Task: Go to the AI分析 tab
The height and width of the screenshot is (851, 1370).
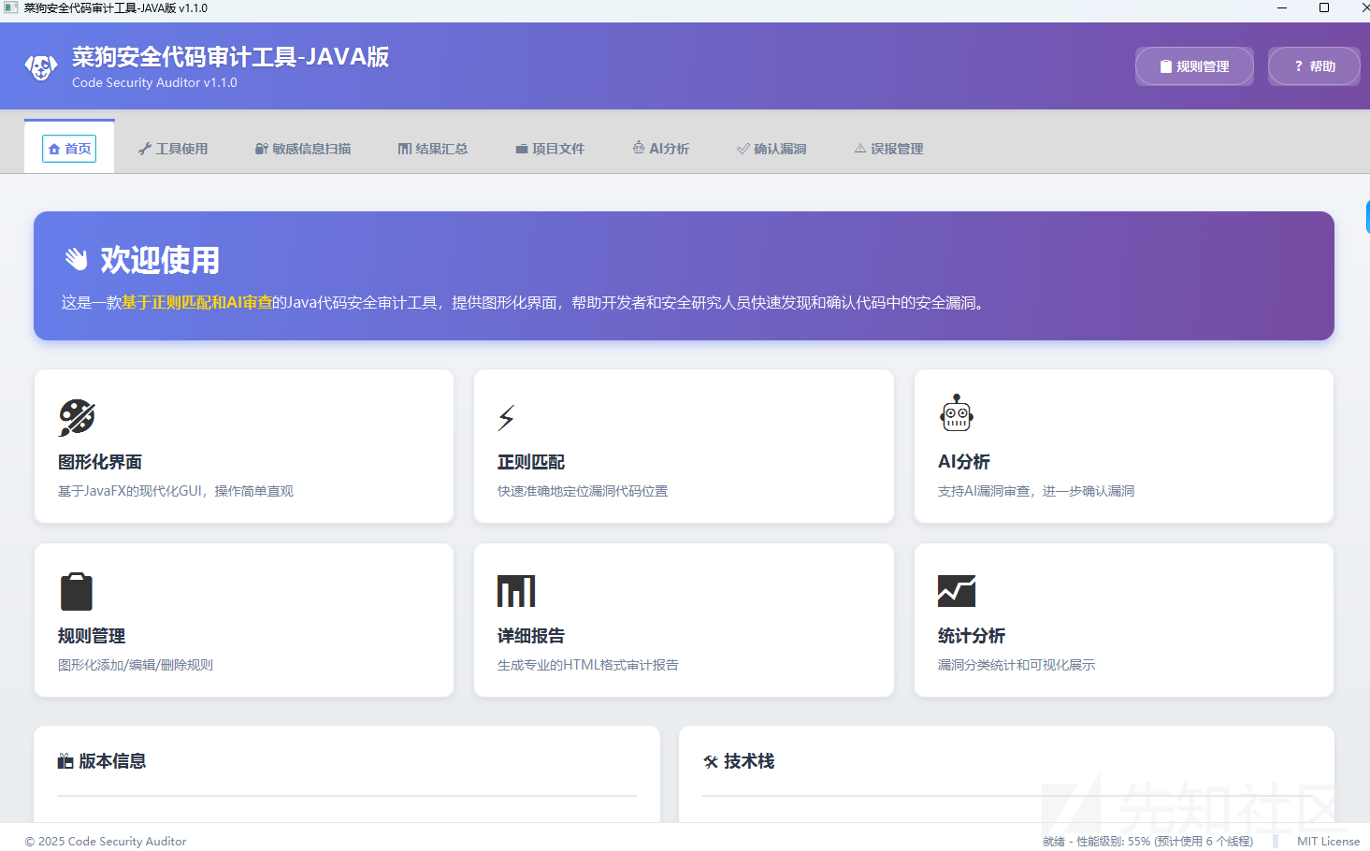Action: (x=661, y=149)
